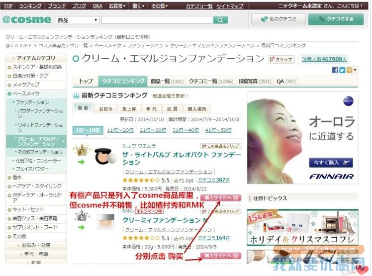Open the シュウ ウエムラ brand link
Viewport: 372px width, 276px height.
click(139, 146)
